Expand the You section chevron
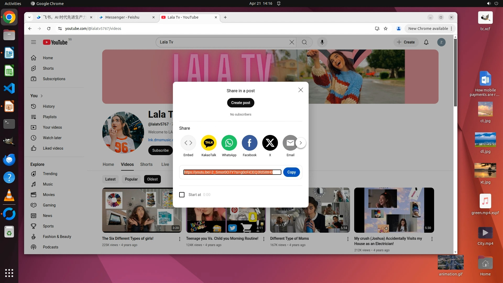The image size is (503, 283). click(42, 96)
